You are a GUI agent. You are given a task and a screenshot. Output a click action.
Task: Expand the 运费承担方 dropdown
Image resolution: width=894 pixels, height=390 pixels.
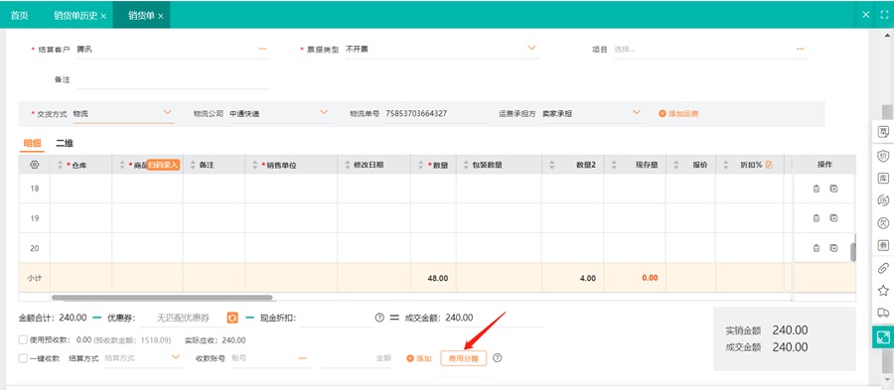tap(637, 112)
